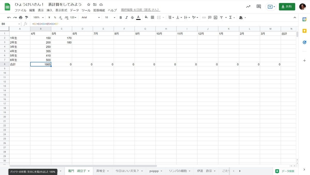Apply the paint format tool
The image size is (310, 175).
(x=27, y=17)
